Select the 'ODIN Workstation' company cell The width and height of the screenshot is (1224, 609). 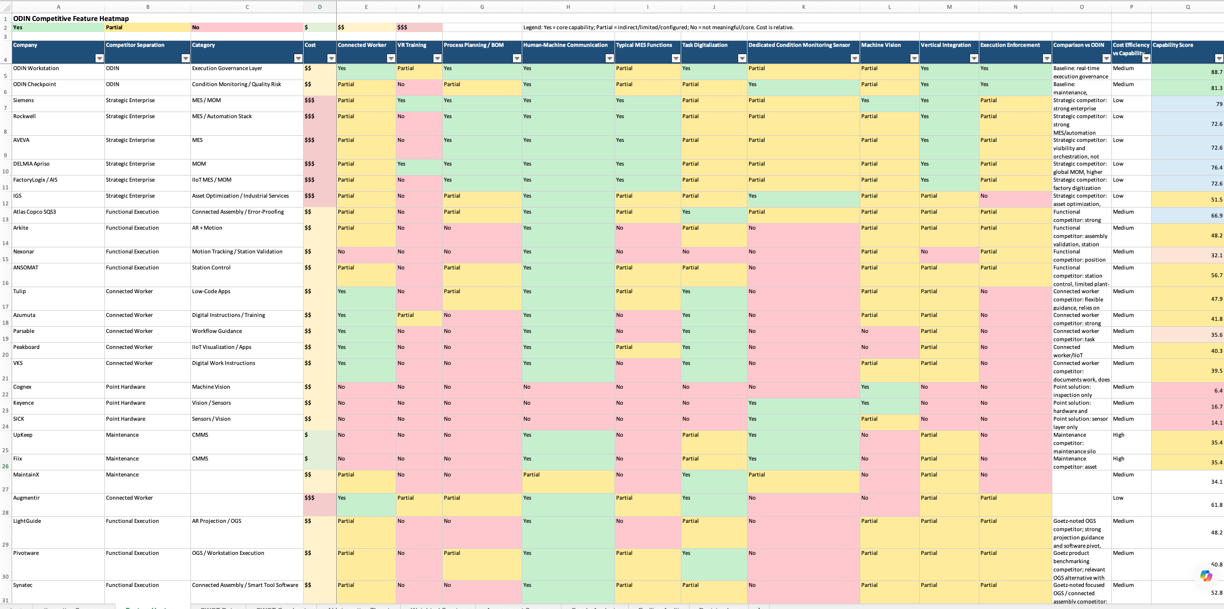pyautogui.click(x=58, y=72)
